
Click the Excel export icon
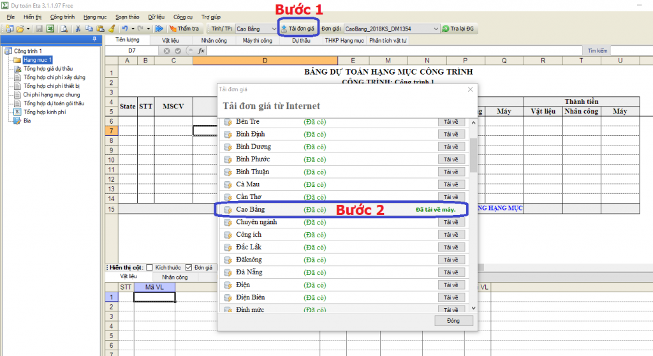point(49,29)
